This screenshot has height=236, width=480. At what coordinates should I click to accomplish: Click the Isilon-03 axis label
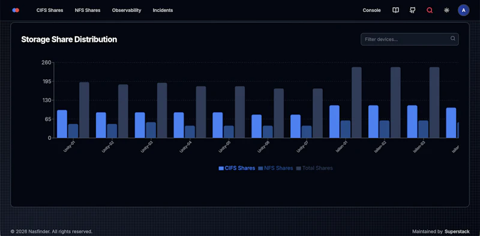click(419, 147)
